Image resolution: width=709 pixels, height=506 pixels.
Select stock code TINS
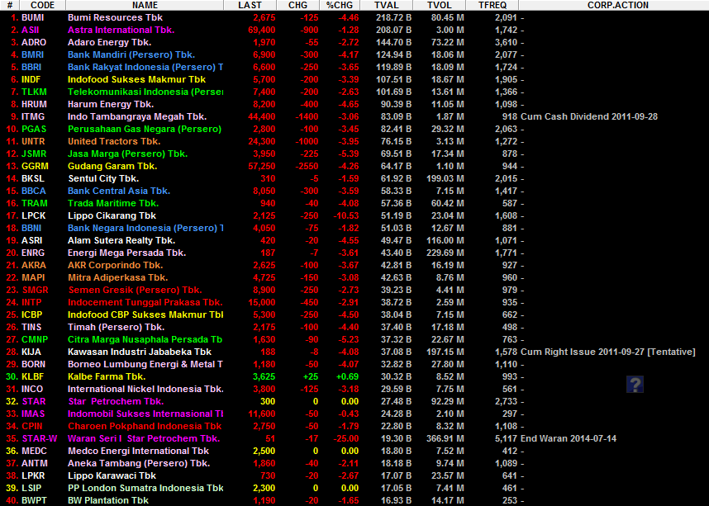click(x=31, y=327)
